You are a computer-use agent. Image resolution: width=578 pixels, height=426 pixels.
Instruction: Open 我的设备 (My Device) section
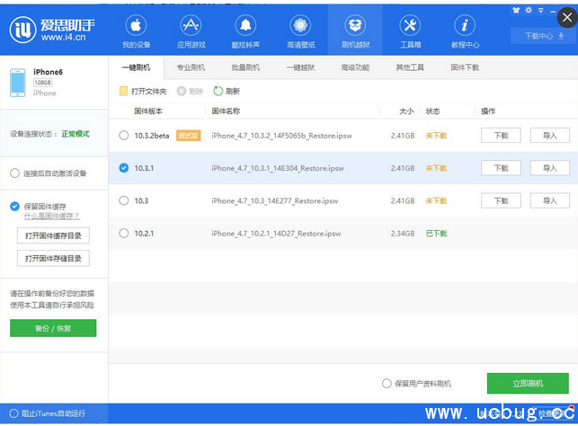pyautogui.click(x=136, y=31)
